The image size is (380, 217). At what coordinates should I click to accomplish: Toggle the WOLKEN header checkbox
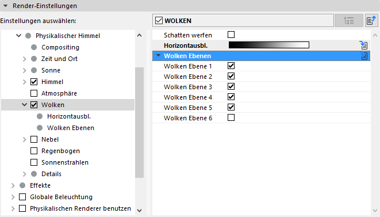pos(159,21)
